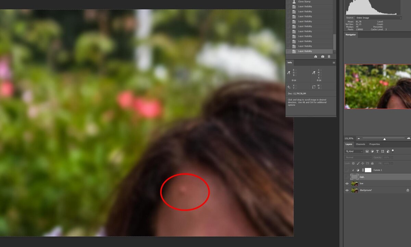Select the Clone Stamp history state

point(309,2)
